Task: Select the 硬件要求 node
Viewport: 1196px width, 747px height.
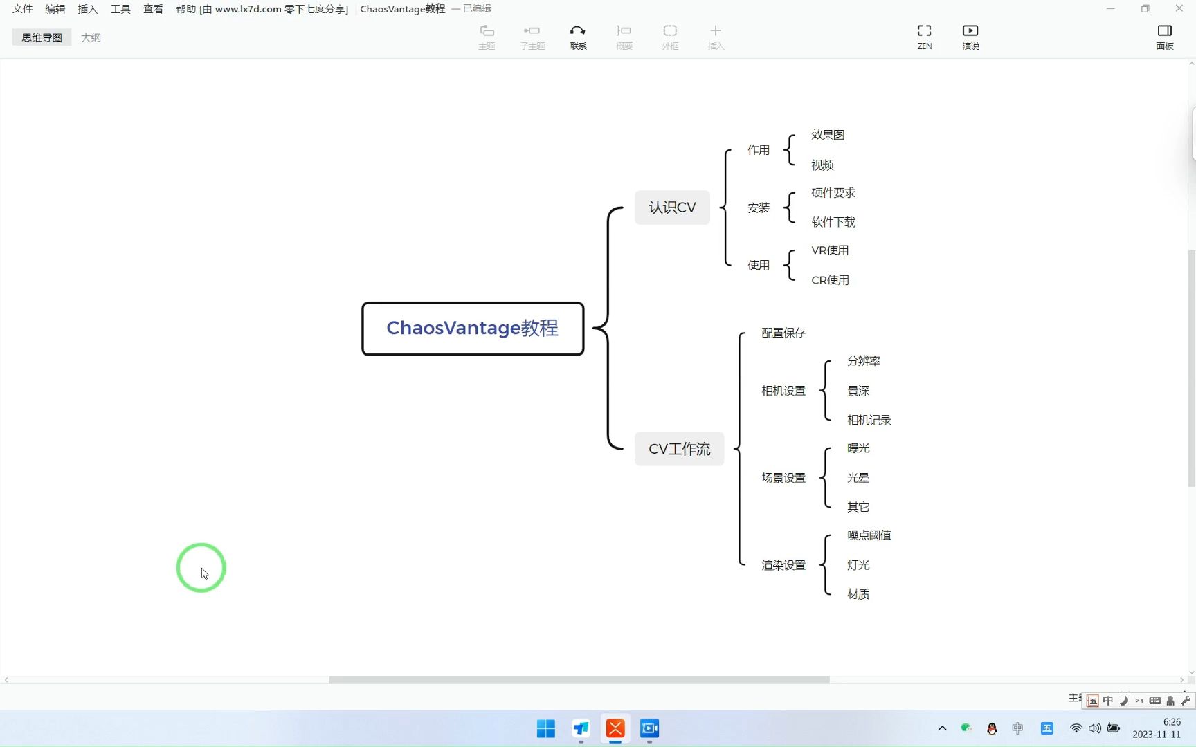Action: tap(833, 193)
